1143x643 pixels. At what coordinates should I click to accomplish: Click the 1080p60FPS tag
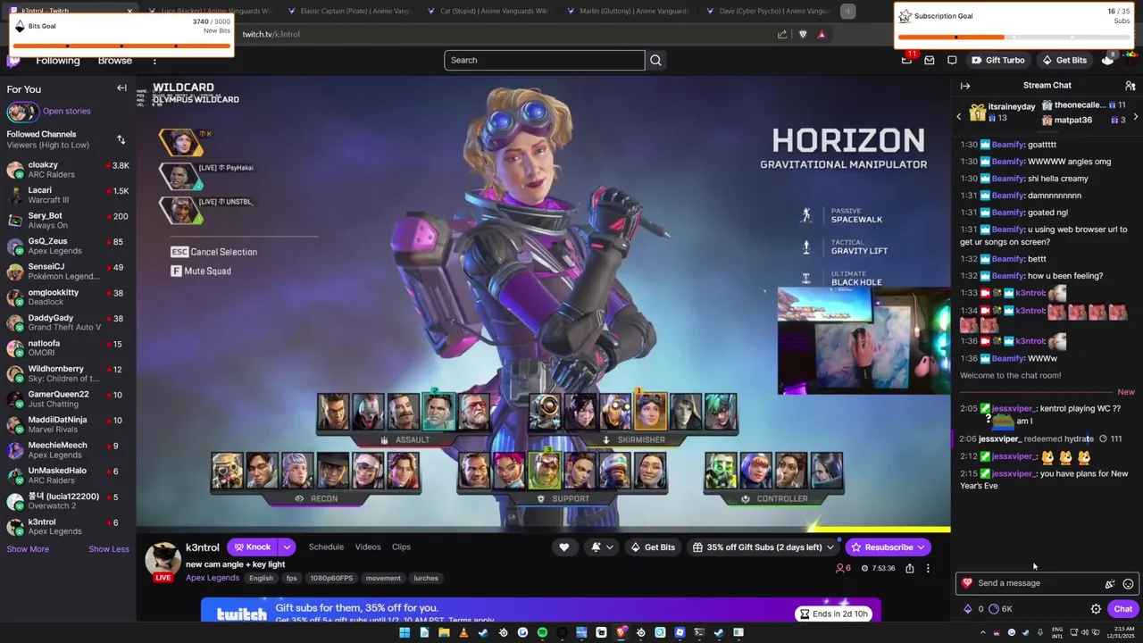[330, 578]
